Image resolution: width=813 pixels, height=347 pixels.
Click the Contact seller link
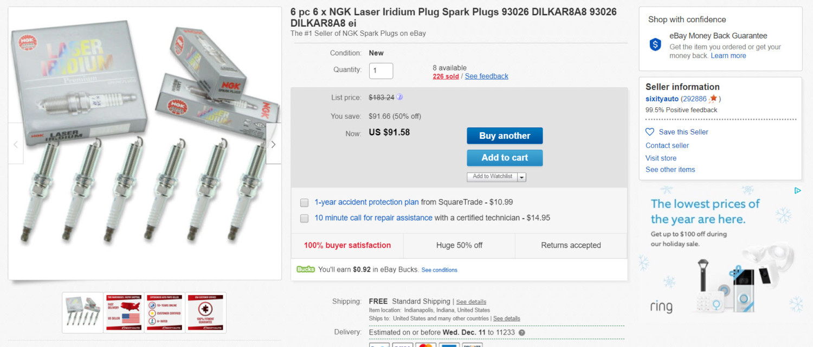click(667, 145)
